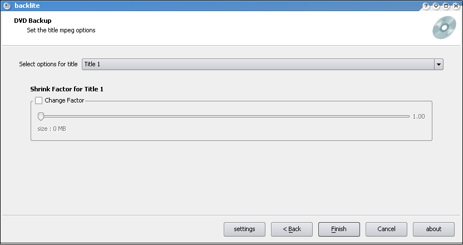Click the 1.00 shrink factor value
The width and height of the screenshot is (463, 245).
click(418, 116)
